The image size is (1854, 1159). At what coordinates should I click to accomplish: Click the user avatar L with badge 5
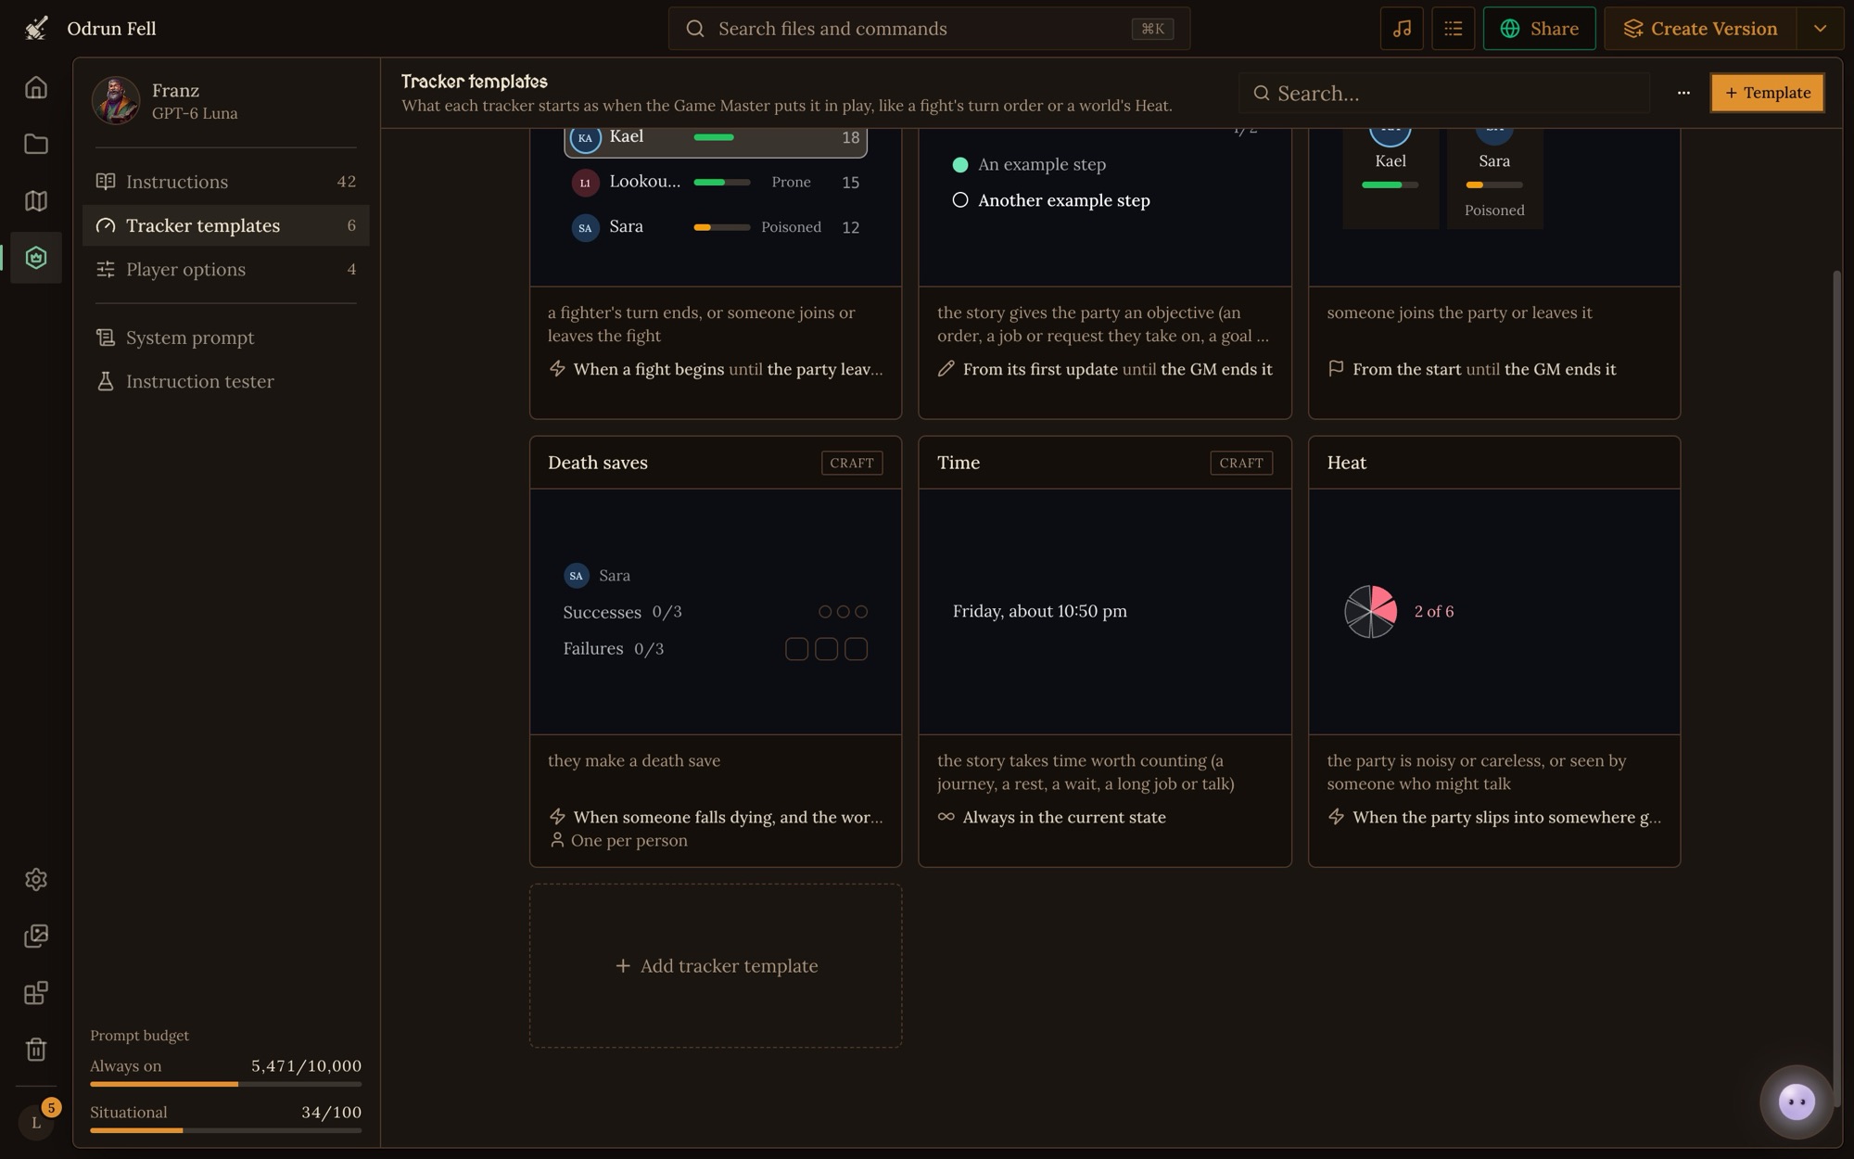tap(36, 1122)
